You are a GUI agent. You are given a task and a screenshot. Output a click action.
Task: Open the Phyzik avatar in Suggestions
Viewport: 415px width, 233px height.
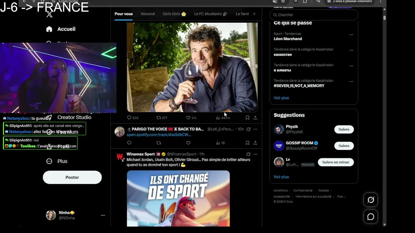(x=279, y=129)
